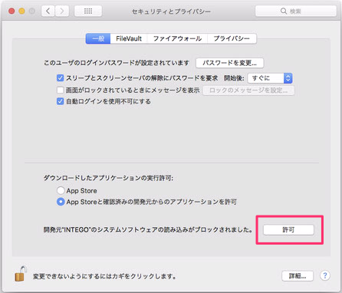Click ロックのメッセージを設定... button
The height and width of the screenshot is (293, 342).
click(248, 91)
